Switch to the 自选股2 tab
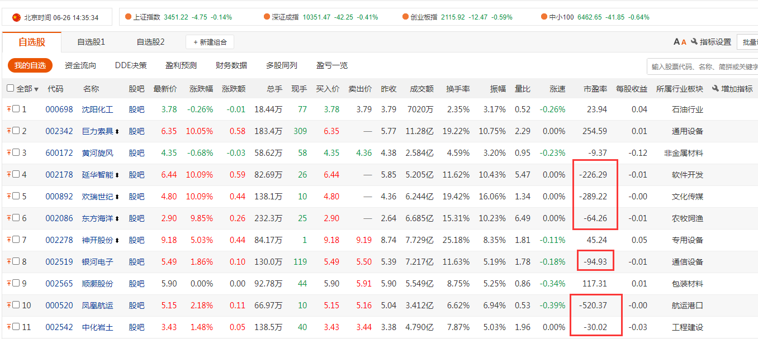The image size is (758, 339). pyautogui.click(x=150, y=42)
